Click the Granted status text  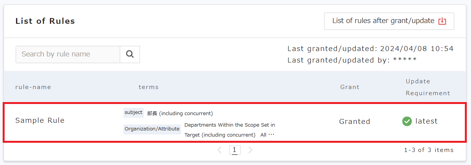tap(354, 122)
